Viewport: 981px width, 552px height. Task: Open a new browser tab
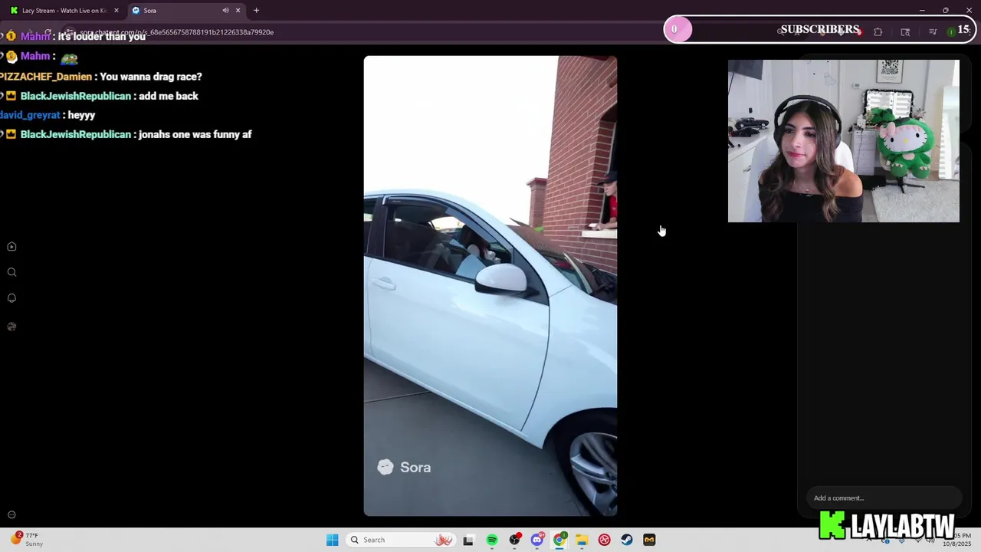pyautogui.click(x=256, y=11)
